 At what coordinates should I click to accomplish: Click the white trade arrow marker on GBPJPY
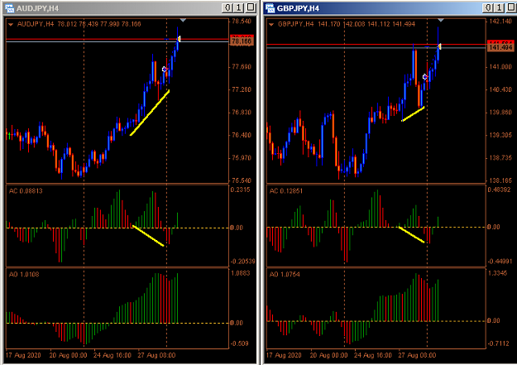point(425,77)
